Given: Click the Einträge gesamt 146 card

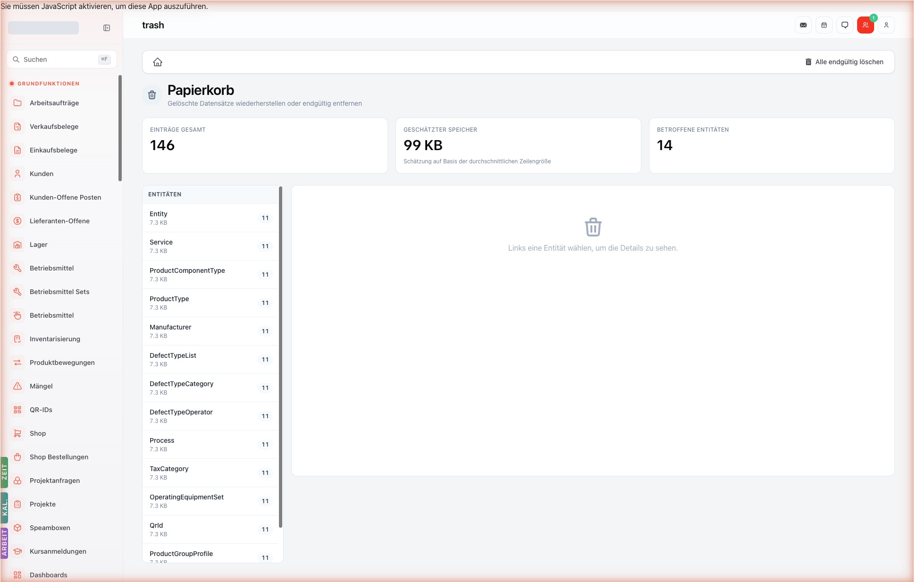Looking at the screenshot, I should [265, 145].
